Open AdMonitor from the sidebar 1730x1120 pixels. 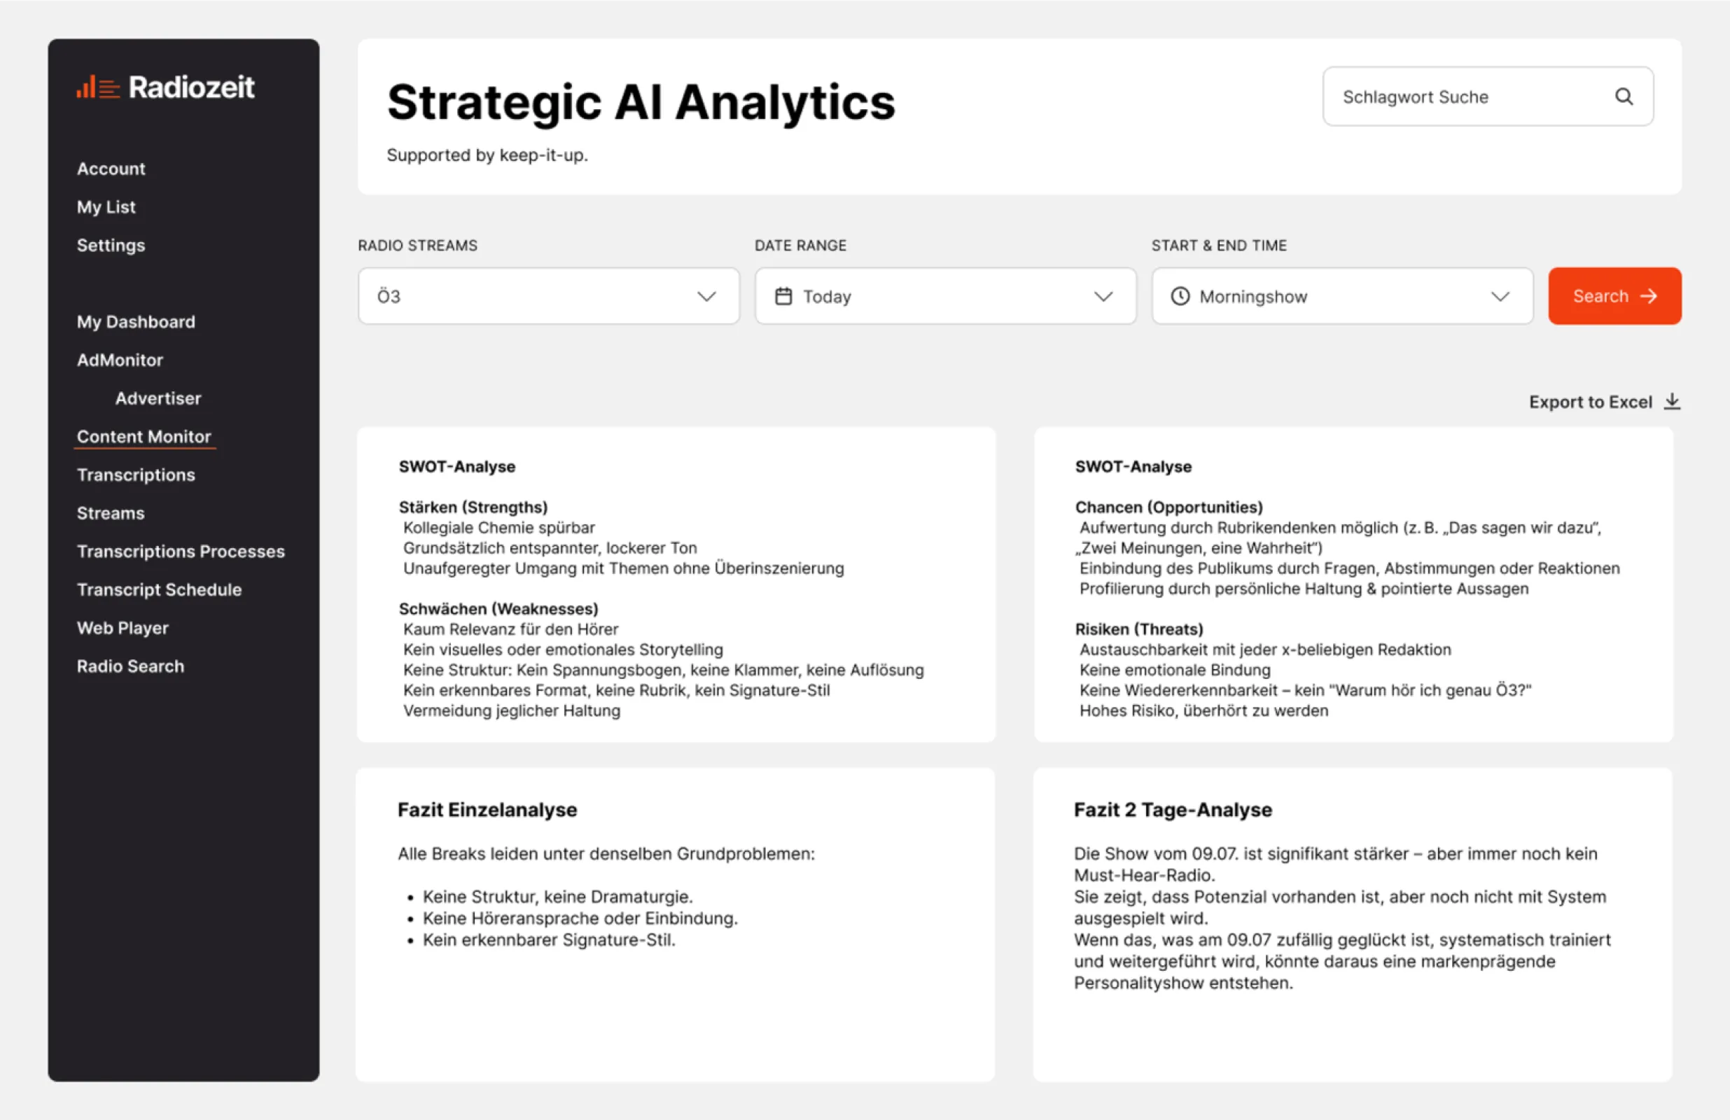pos(120,360)
